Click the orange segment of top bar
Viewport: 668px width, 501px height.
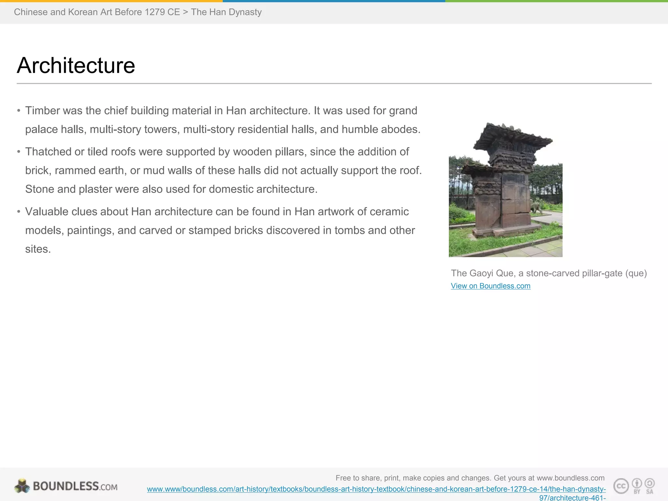tap(111, 1)
